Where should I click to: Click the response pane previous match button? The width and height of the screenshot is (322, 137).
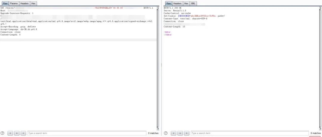[174, 133]
